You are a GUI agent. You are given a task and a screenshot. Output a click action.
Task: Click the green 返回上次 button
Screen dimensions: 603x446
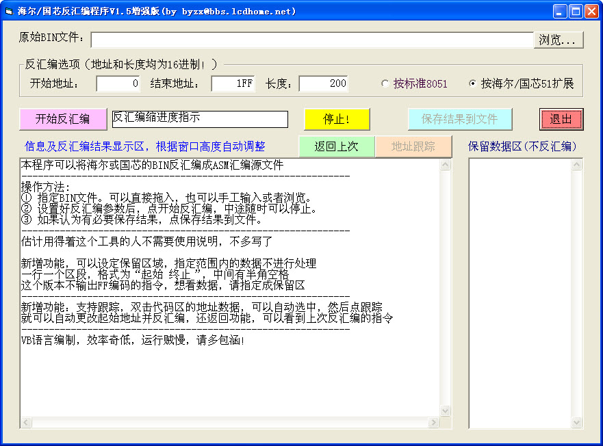(x=337, y=146)
